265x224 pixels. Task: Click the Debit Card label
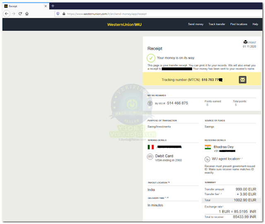point(164,156)
